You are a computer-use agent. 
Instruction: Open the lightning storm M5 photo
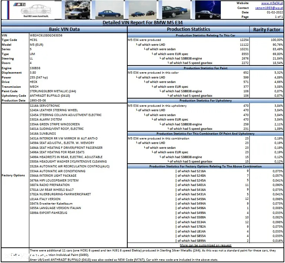pos(208,10)
